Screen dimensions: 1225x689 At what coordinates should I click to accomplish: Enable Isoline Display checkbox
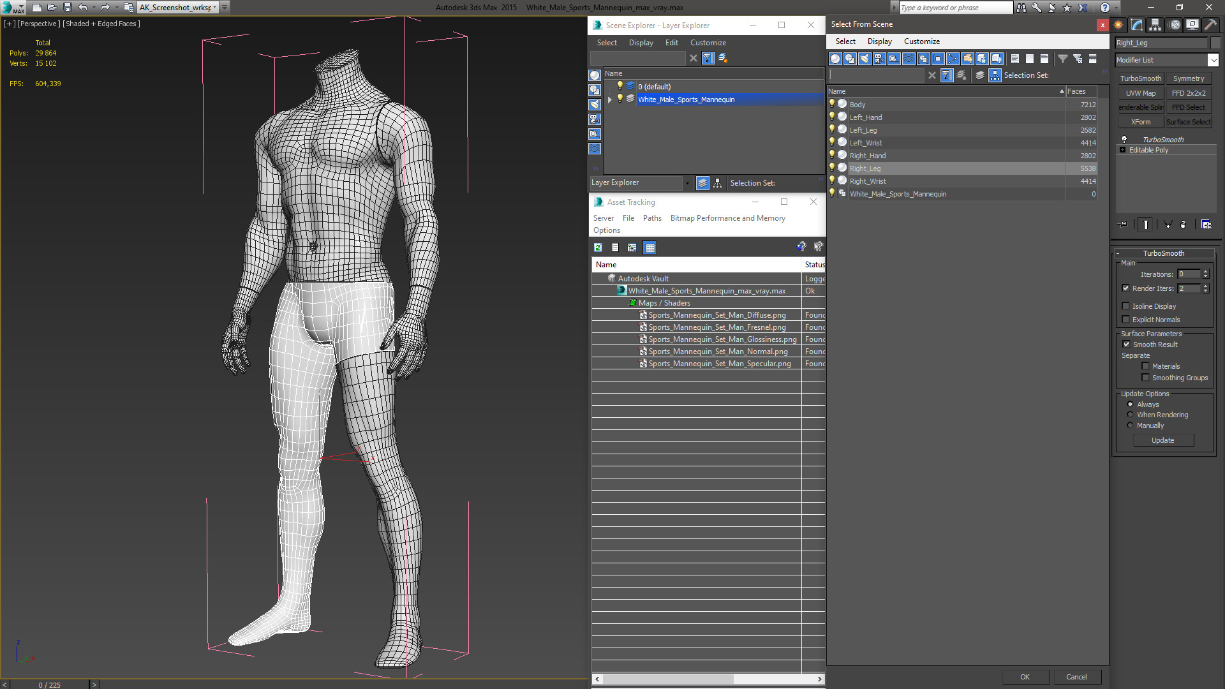[1125, 306]
